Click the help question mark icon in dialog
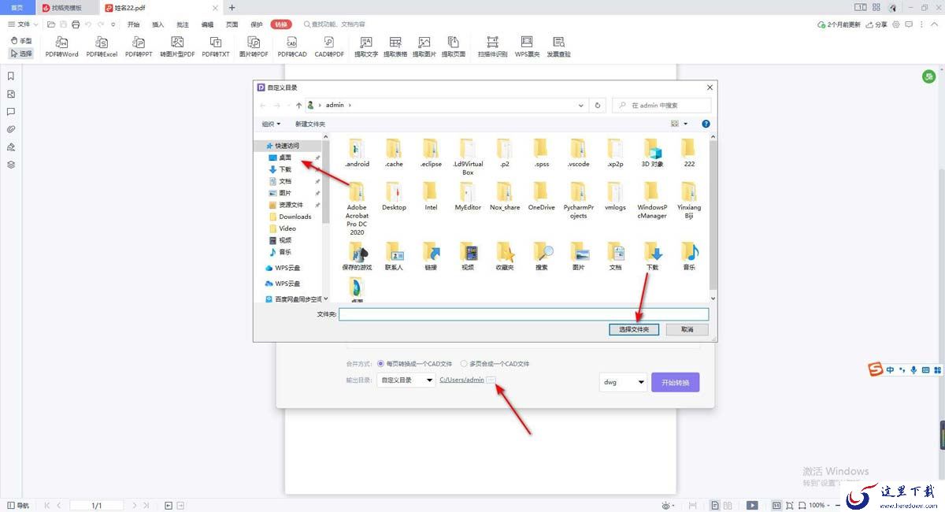 (x=706, y=124)
